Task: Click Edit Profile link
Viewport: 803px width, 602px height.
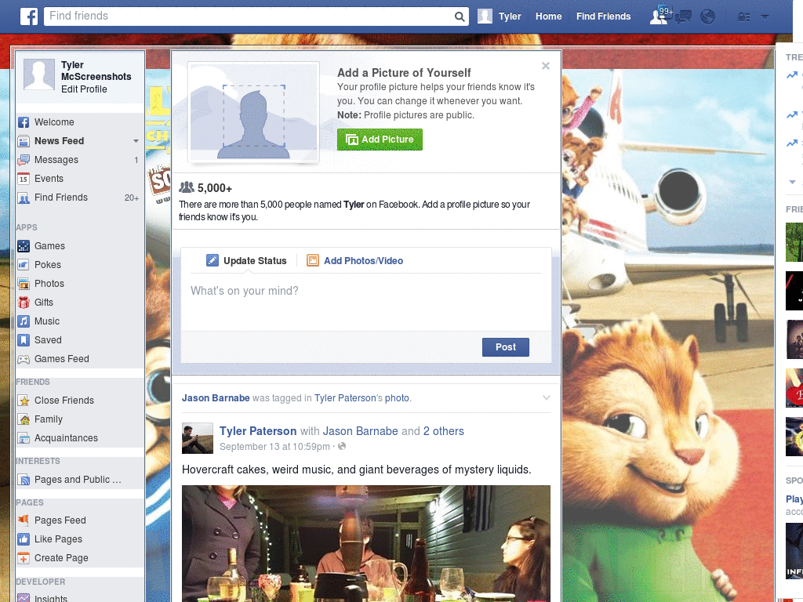Action: click(84, 89)
